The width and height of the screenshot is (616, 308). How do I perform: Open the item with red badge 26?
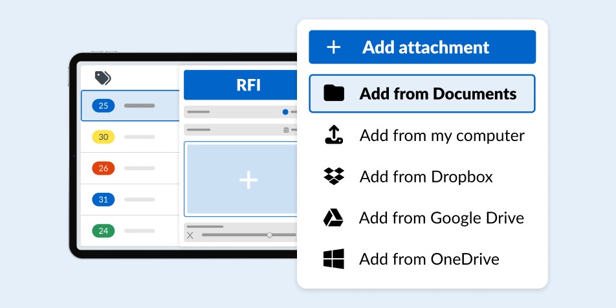tap(129, 168)
